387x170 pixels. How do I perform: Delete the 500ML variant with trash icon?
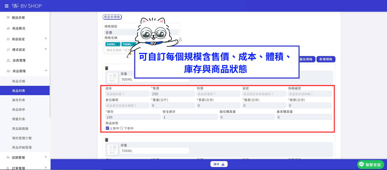pos(107,68)
